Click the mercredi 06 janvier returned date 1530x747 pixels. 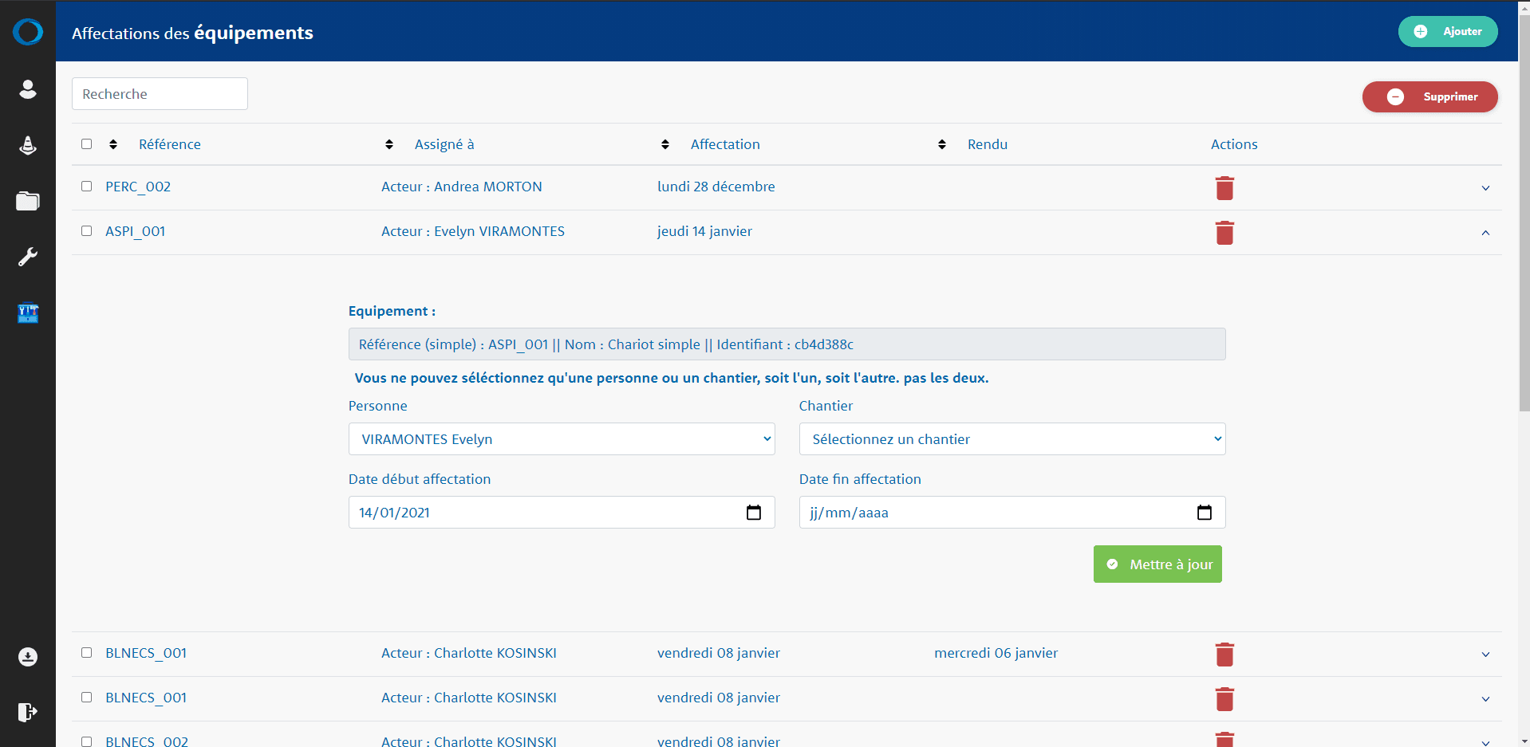pyautogui.click(x=996, y=653)
